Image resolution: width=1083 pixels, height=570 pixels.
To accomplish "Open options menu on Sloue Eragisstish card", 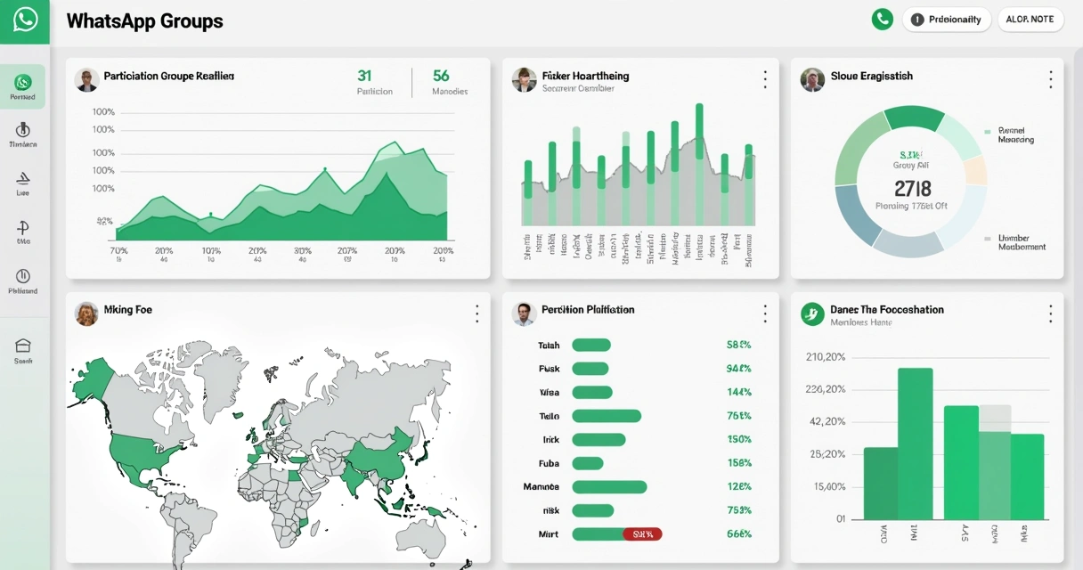I will pyautogui.click(x=1050, y=79).
